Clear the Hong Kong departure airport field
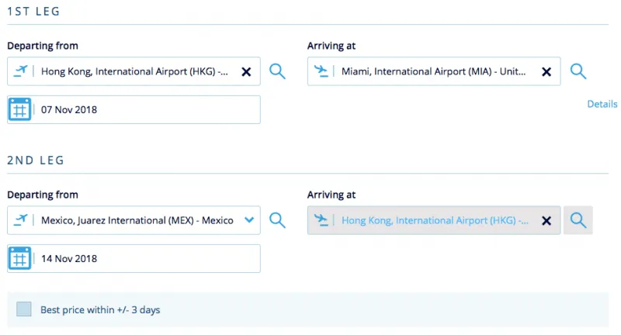 pyautogui.click(x=246, y=71)
